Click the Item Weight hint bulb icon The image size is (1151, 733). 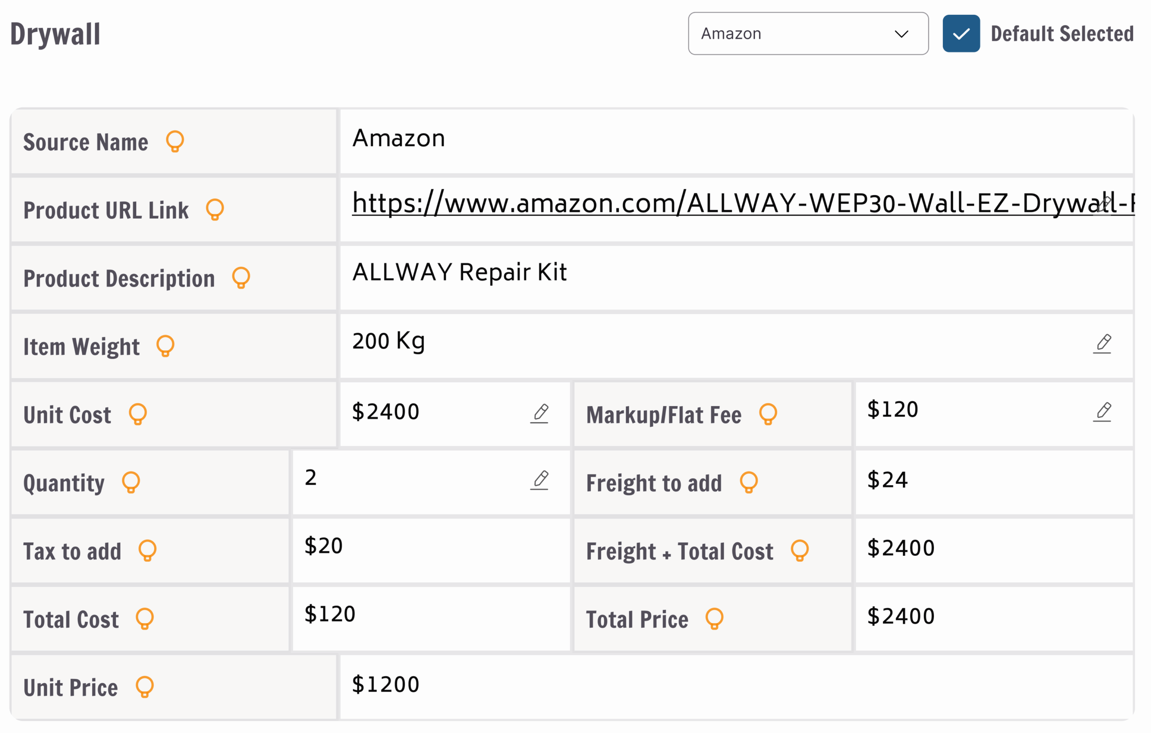coord(165,346)
